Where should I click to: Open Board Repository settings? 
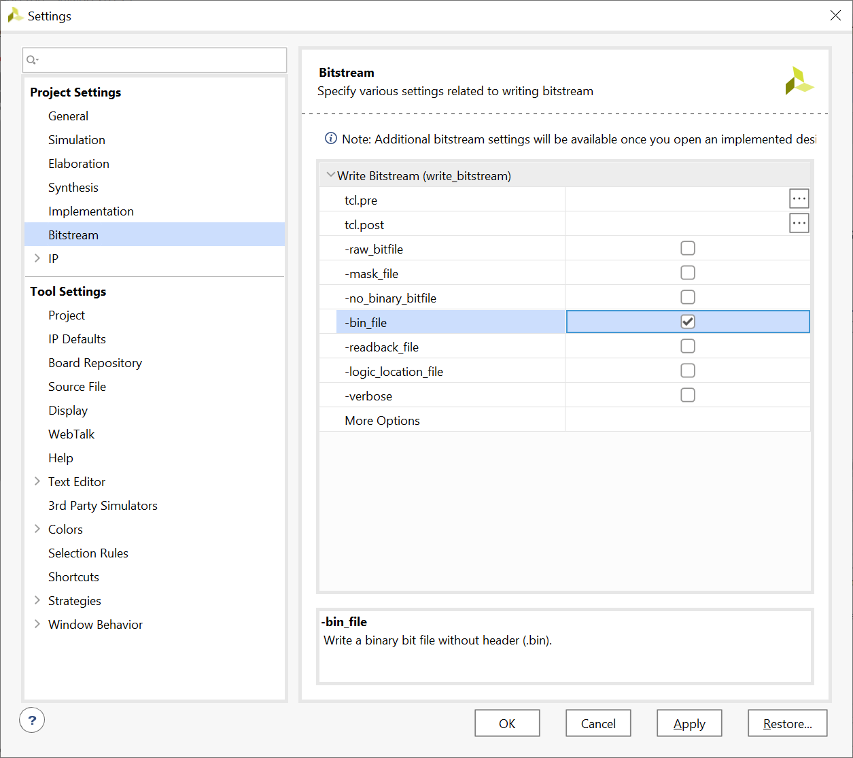coord(95,363)
